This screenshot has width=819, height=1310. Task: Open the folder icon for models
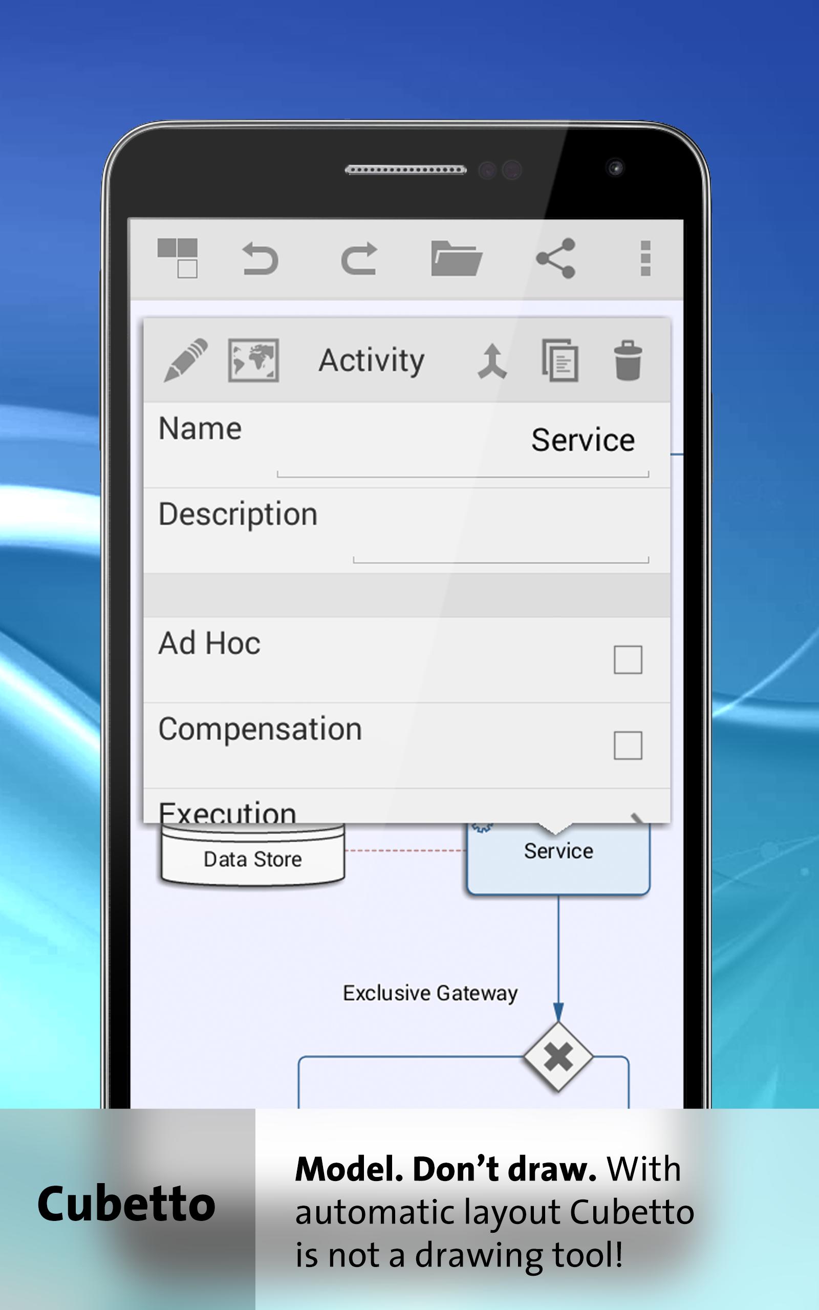(x=456, y=258)
